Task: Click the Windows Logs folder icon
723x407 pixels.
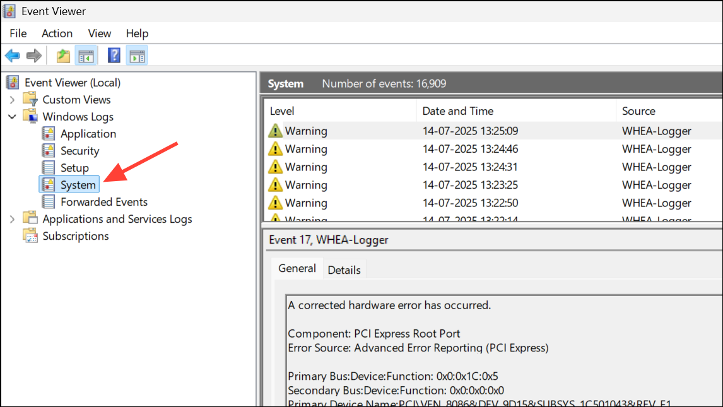Action: pyautogui.click(x=30, y=116)
